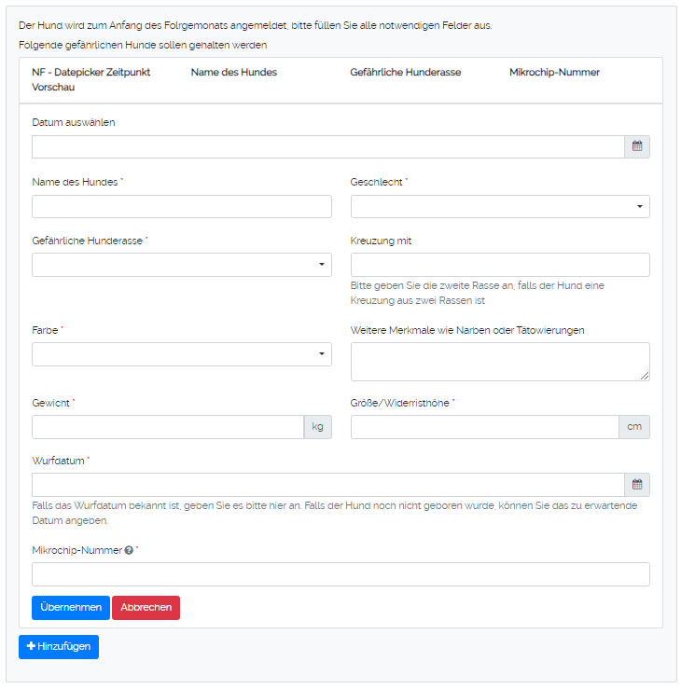681x689 pixels.
Task: Click plus icon on Hinzufügen button
Action: click(x=32, y=646)
